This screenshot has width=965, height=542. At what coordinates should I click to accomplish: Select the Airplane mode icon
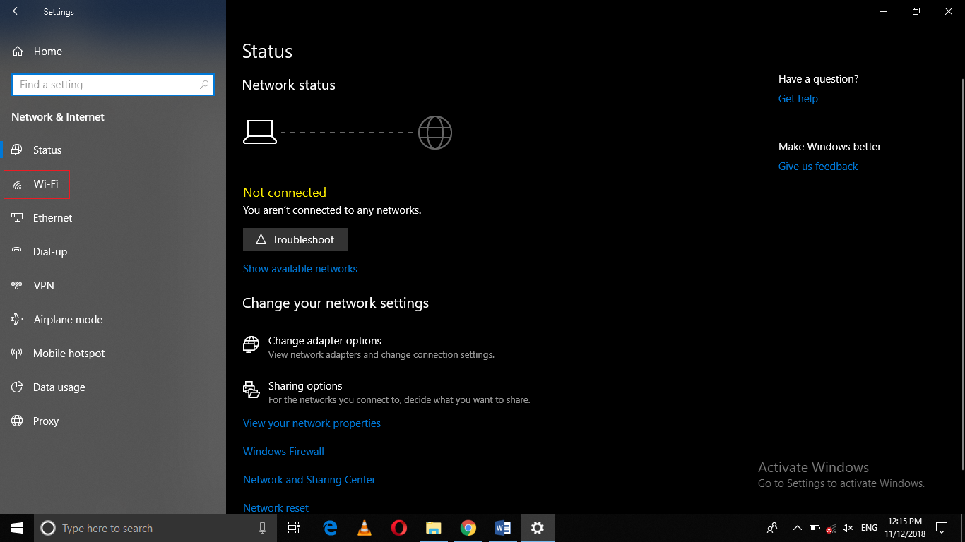17,319
